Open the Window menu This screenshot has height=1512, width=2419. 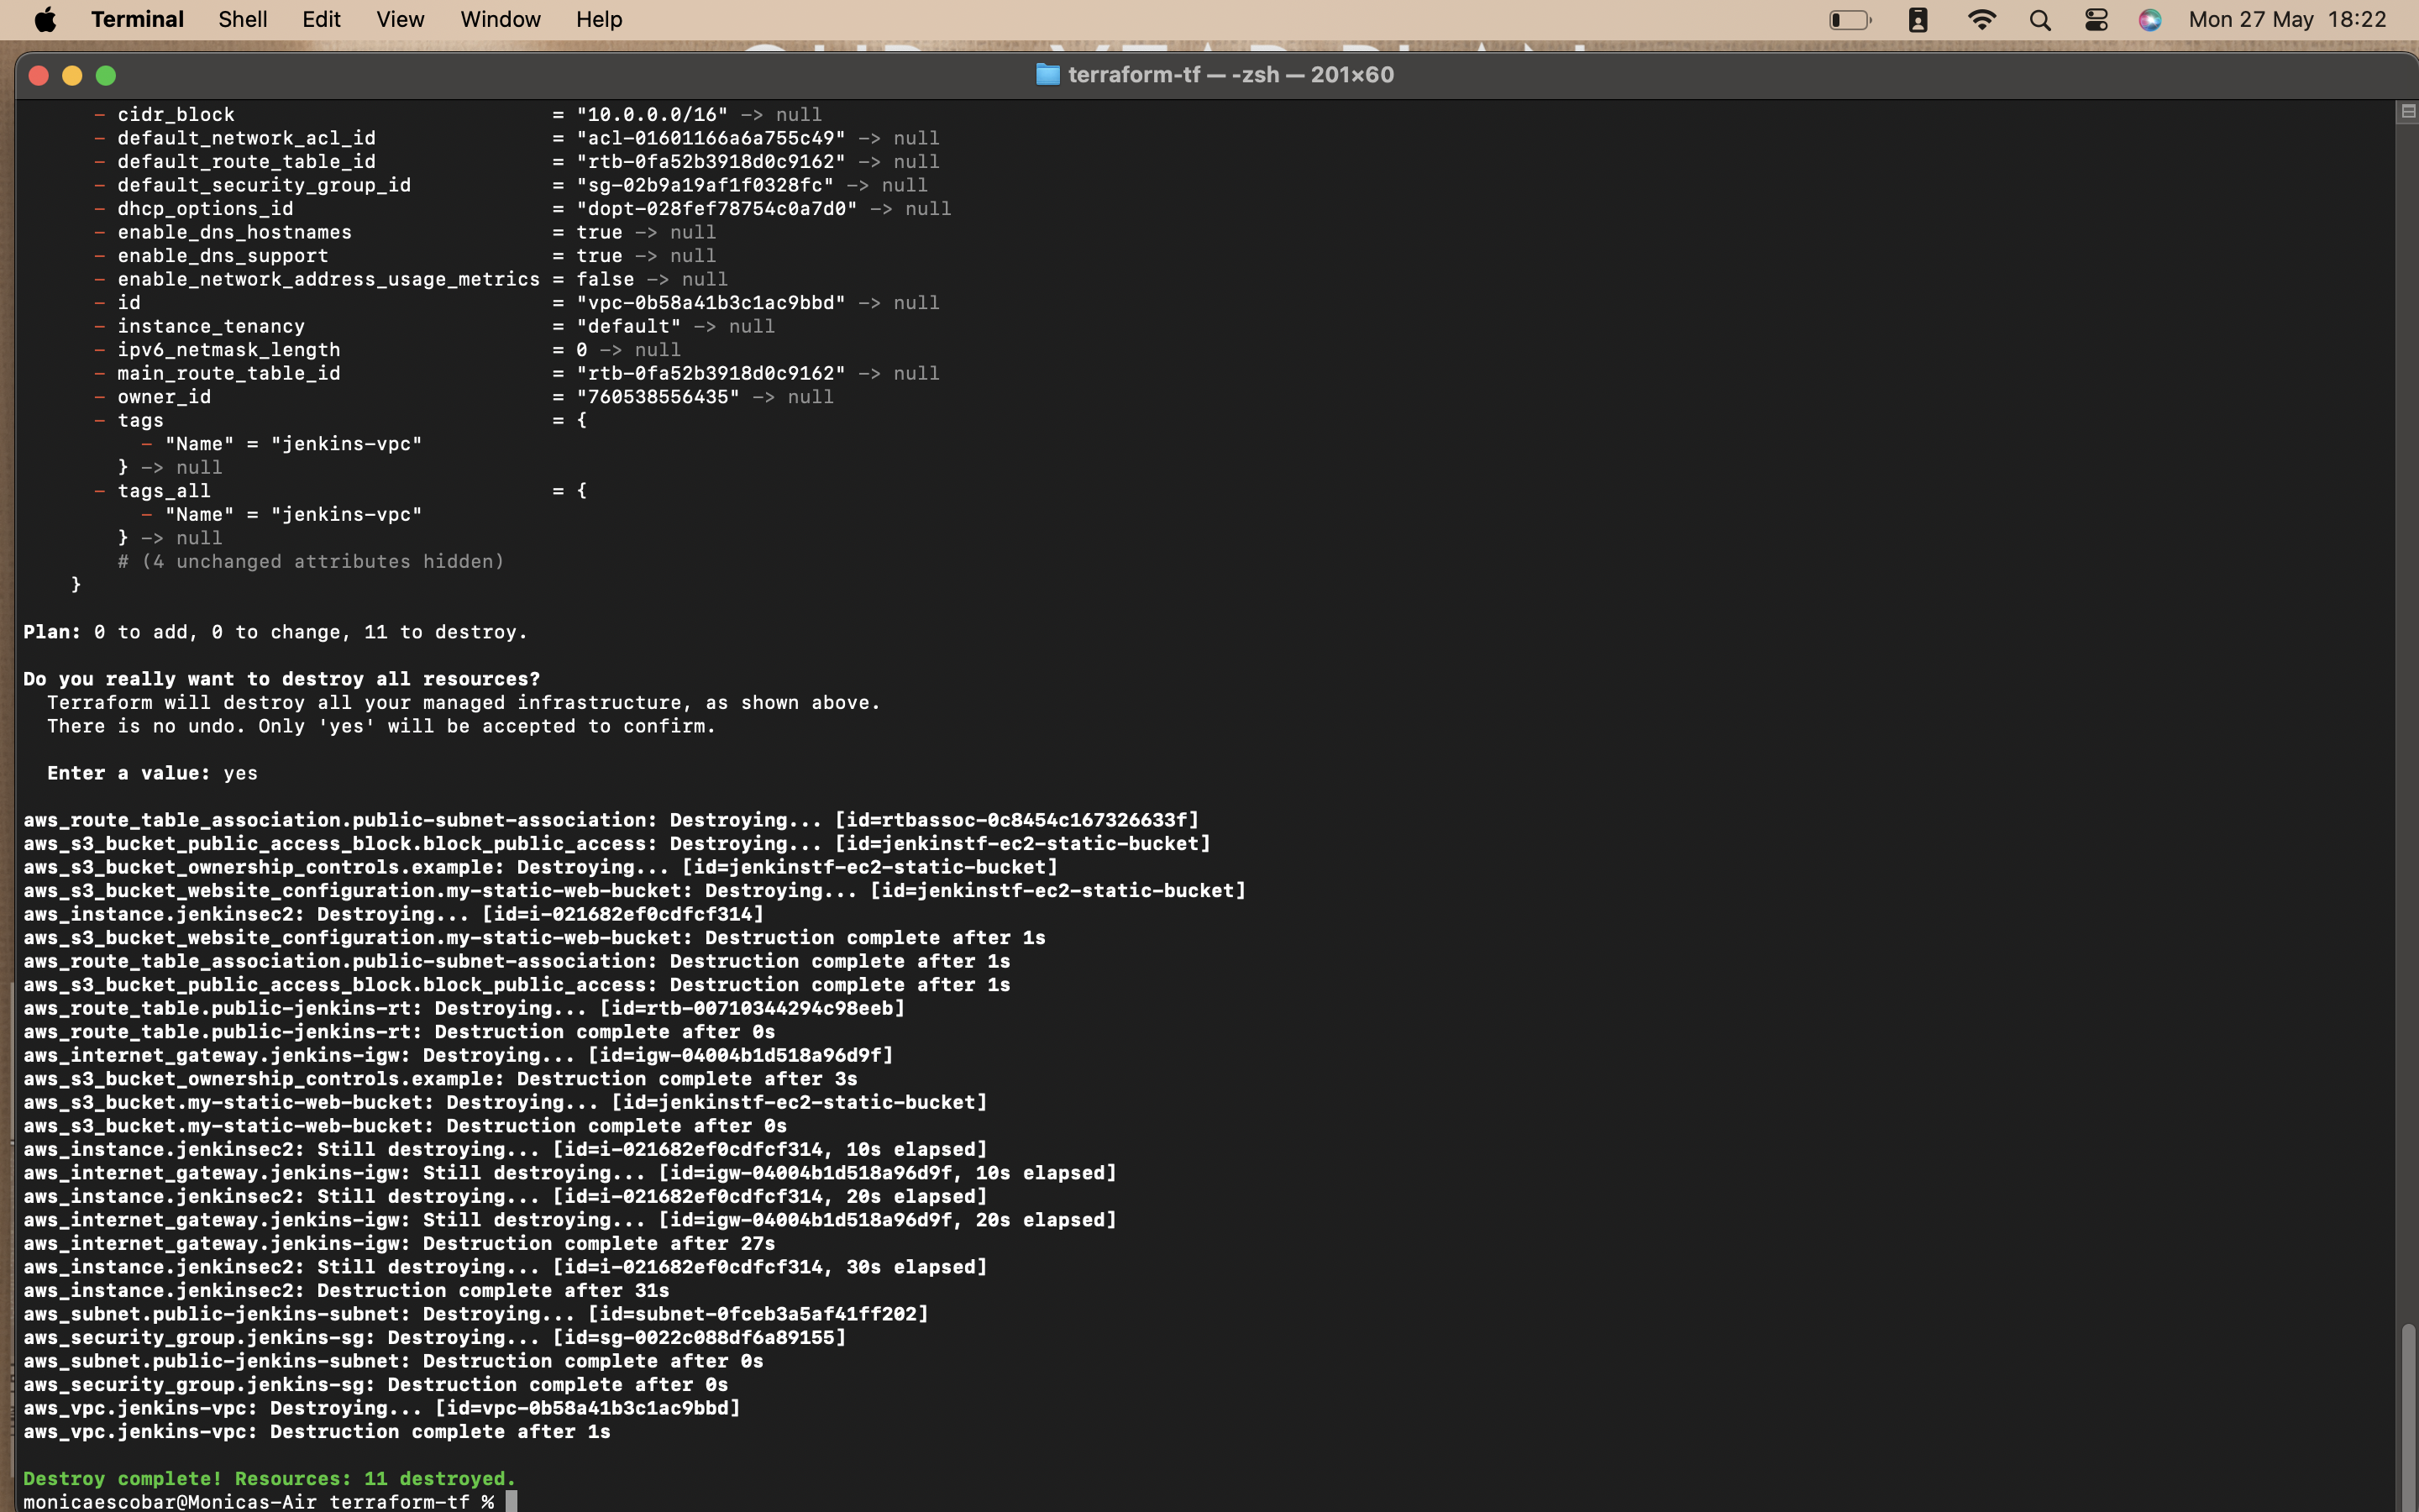[x=500, y=19]
